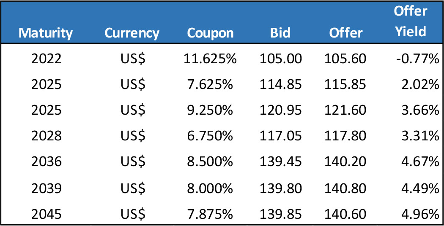Click the Offer Yield column header
The height and width of the screenshot is (226, 444).
click(411, 21)
